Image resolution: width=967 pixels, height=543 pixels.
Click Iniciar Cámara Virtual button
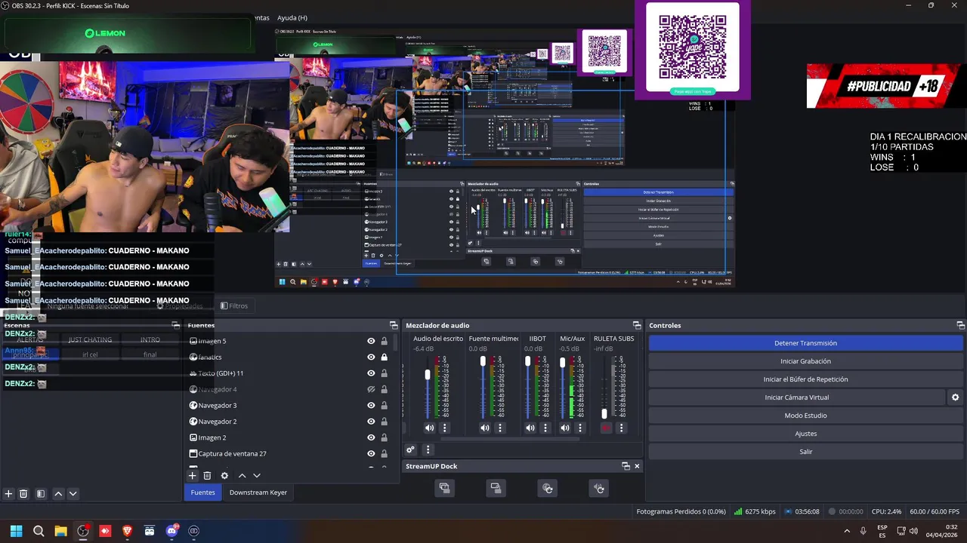coord(797,397)
